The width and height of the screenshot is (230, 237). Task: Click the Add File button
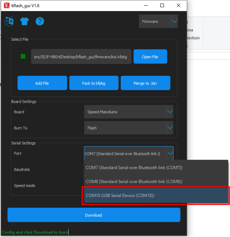[42, 83]
